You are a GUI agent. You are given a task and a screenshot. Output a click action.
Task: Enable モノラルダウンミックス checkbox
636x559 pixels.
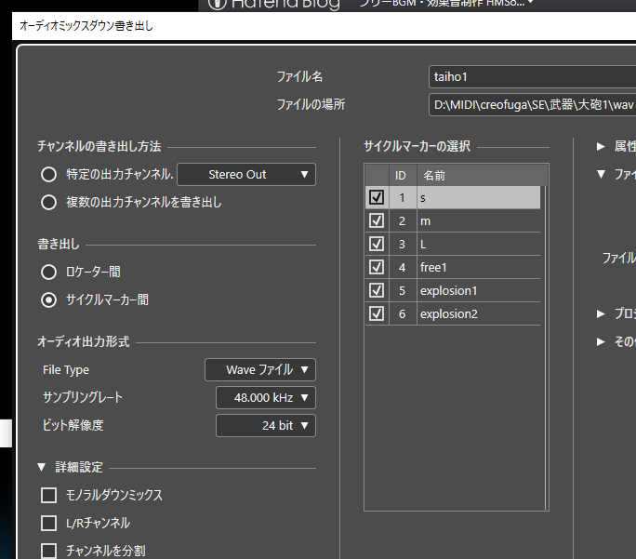point(48,496)
